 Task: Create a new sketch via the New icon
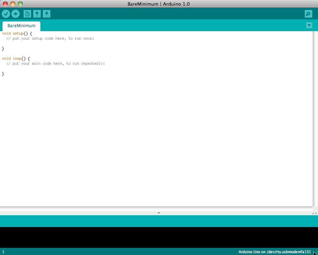tap(28, 14)
